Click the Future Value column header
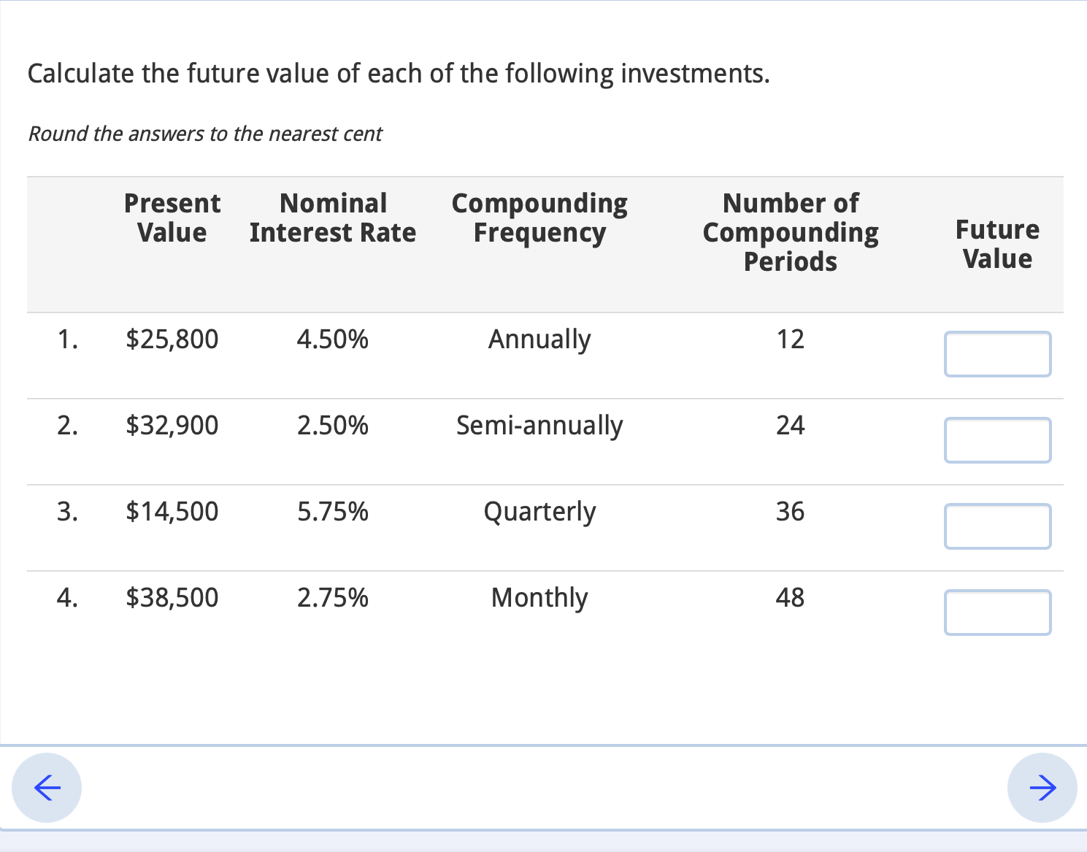1087x852 pixels. point(997,244)
